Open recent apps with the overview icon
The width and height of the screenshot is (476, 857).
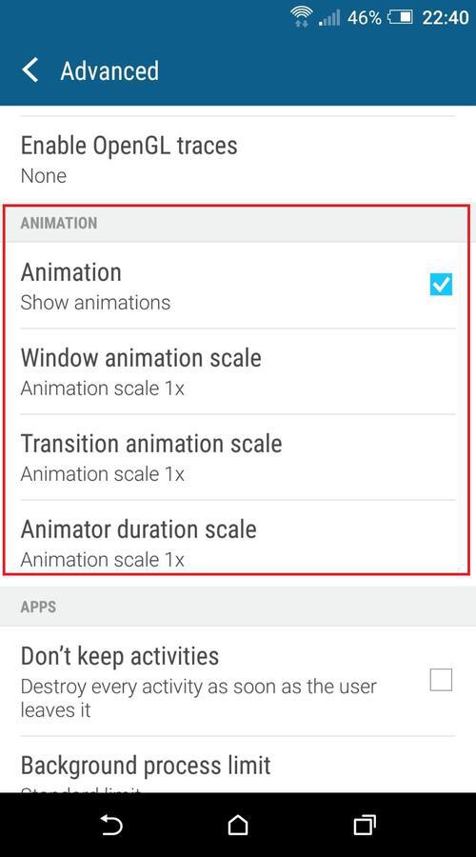(365, 825)
